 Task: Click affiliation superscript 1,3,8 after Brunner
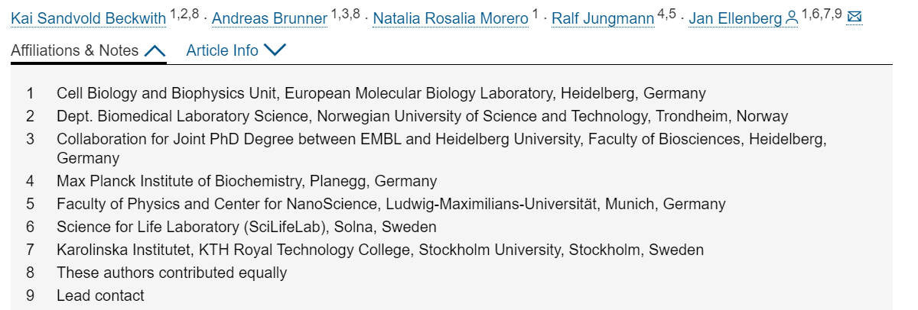point(346,14)
